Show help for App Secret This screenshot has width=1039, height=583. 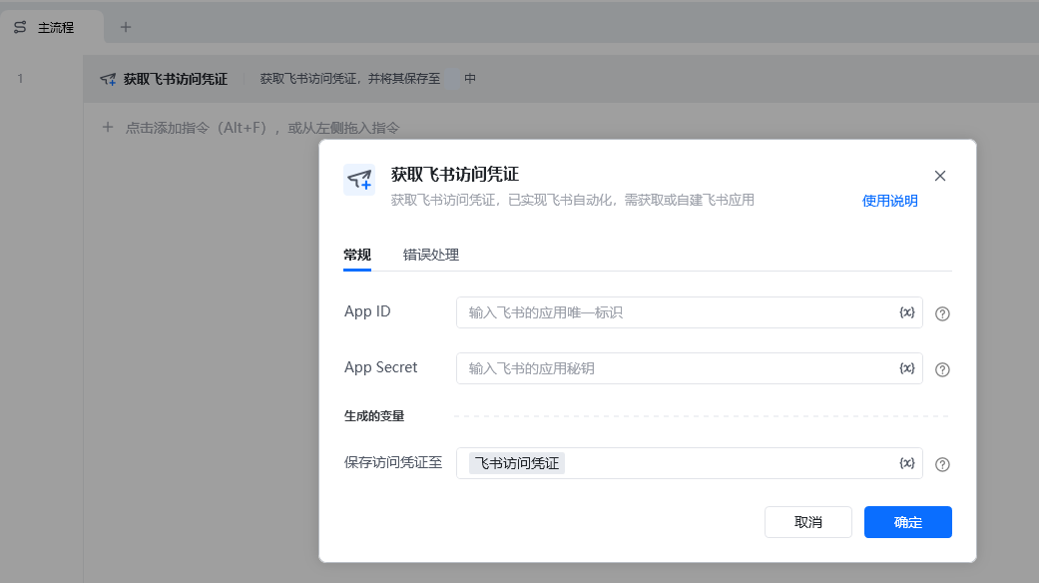click(x=942, y=369)
